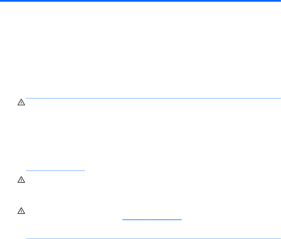This screenshot has height=239, width=281.
Task: Click the topmost warning triangle icon
Action: [21, 104]
